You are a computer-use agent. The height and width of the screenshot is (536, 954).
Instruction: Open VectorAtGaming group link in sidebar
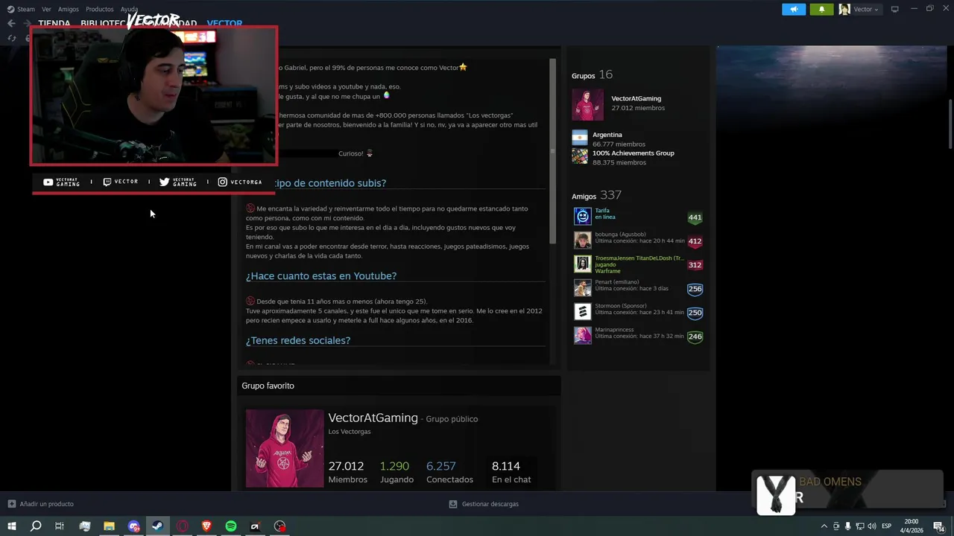click(x=636, y=98)
